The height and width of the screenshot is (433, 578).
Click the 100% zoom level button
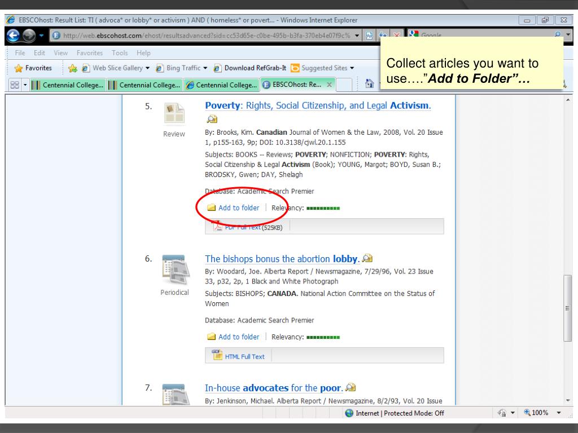[536, 413]
